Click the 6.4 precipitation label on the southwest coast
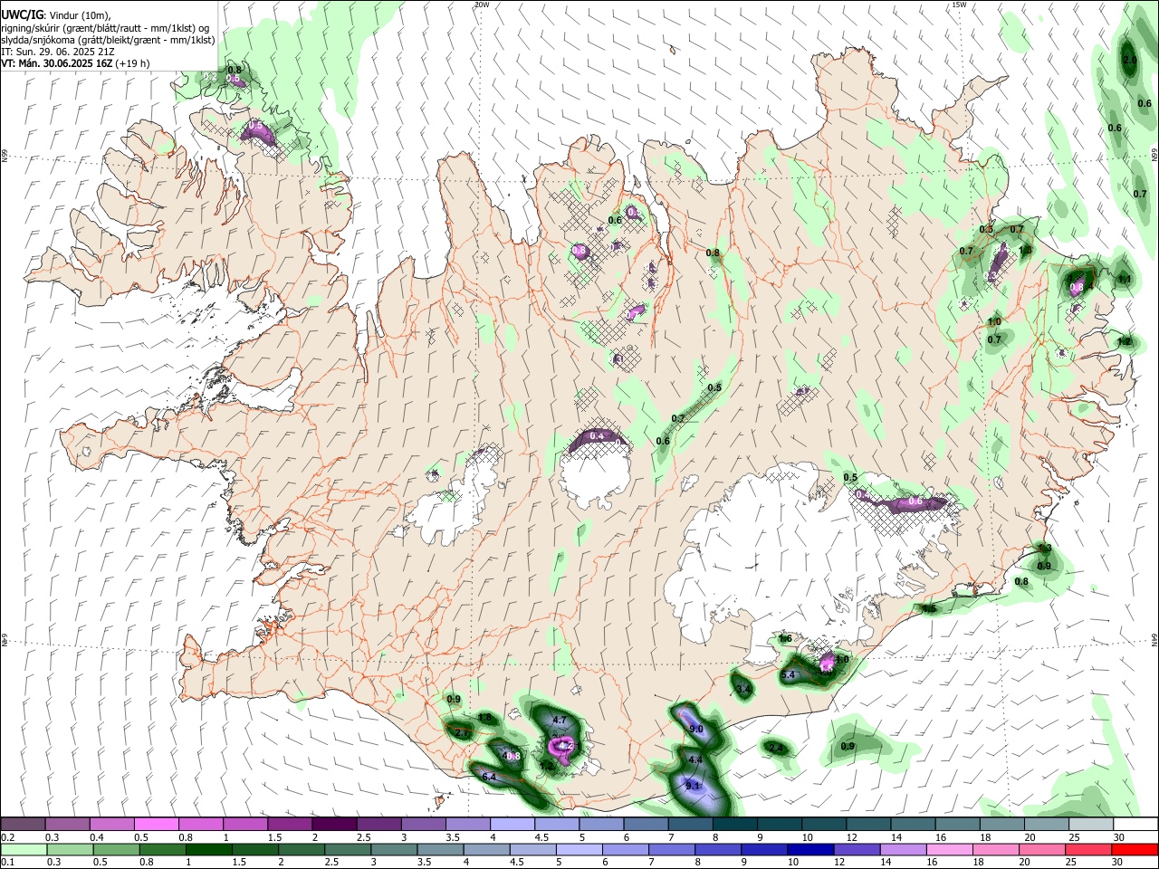 tap(489, 778)
